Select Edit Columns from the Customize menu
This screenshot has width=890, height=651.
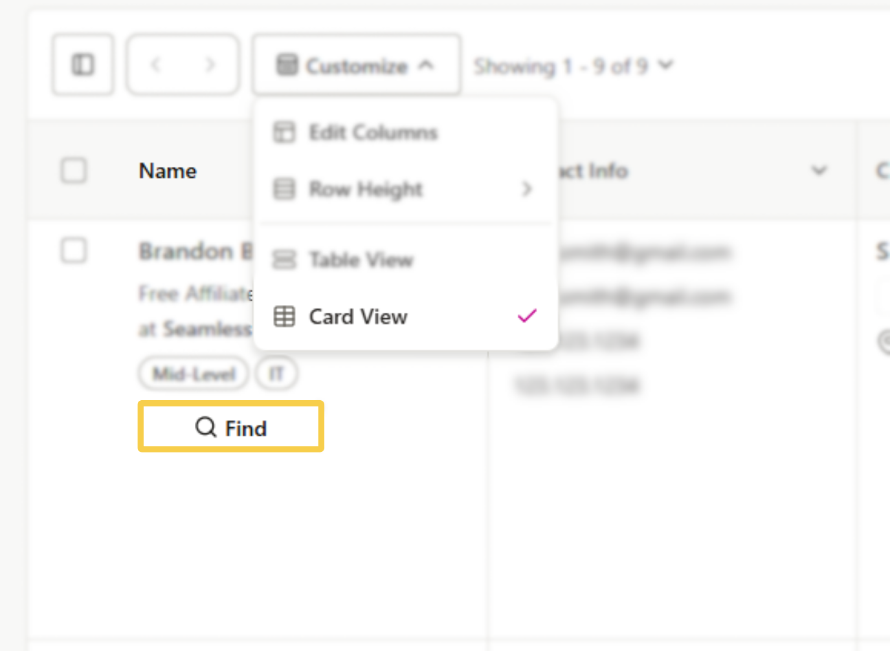pos(372,131)
